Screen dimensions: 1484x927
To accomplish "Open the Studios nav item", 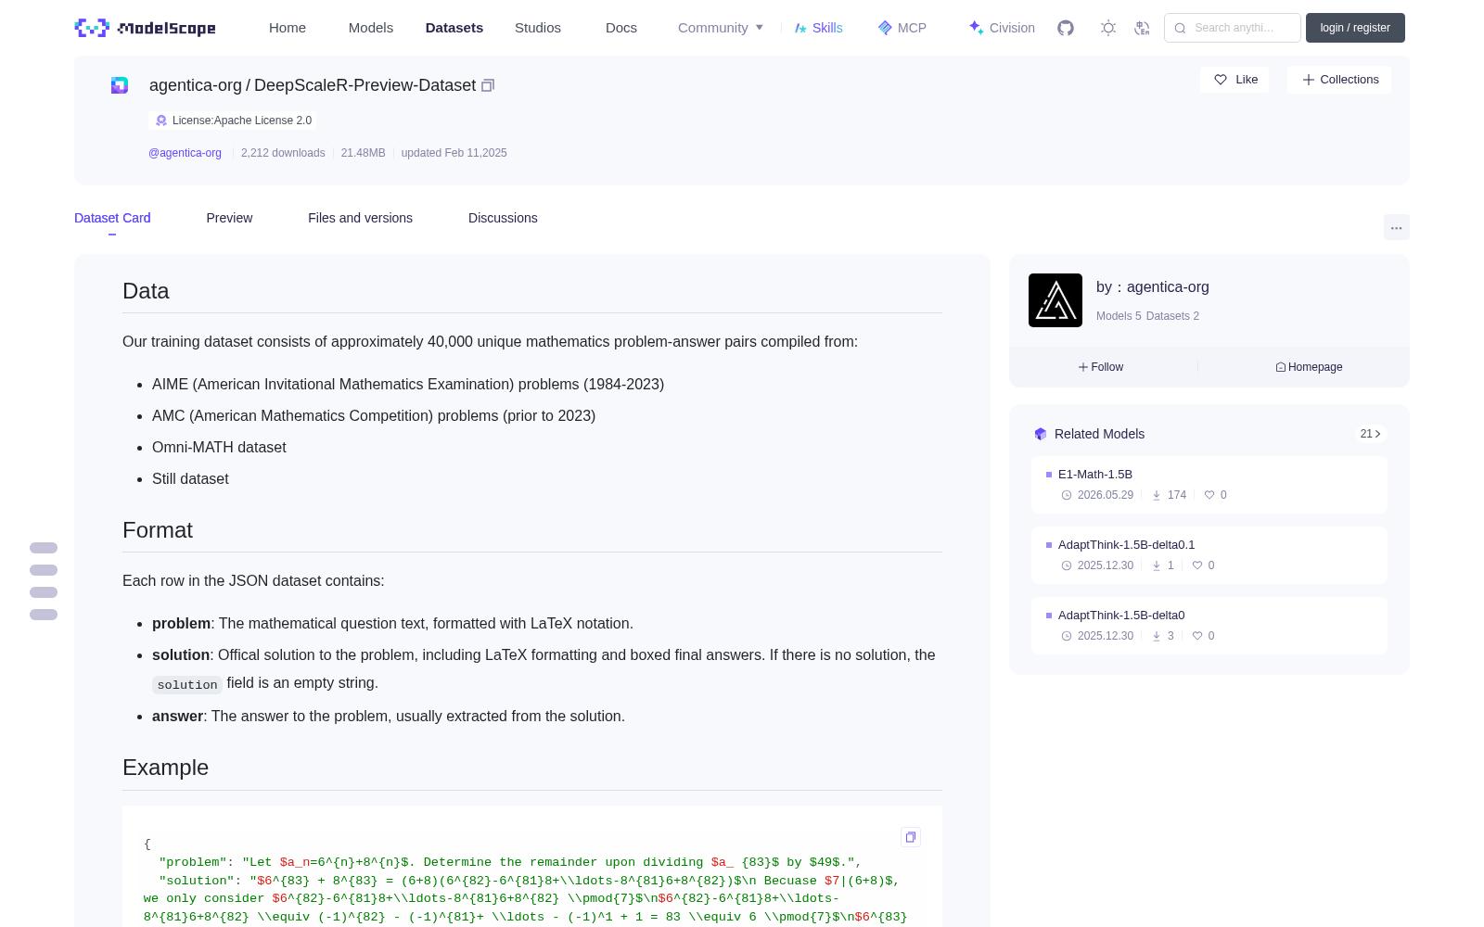I will [x=538, y=28].
